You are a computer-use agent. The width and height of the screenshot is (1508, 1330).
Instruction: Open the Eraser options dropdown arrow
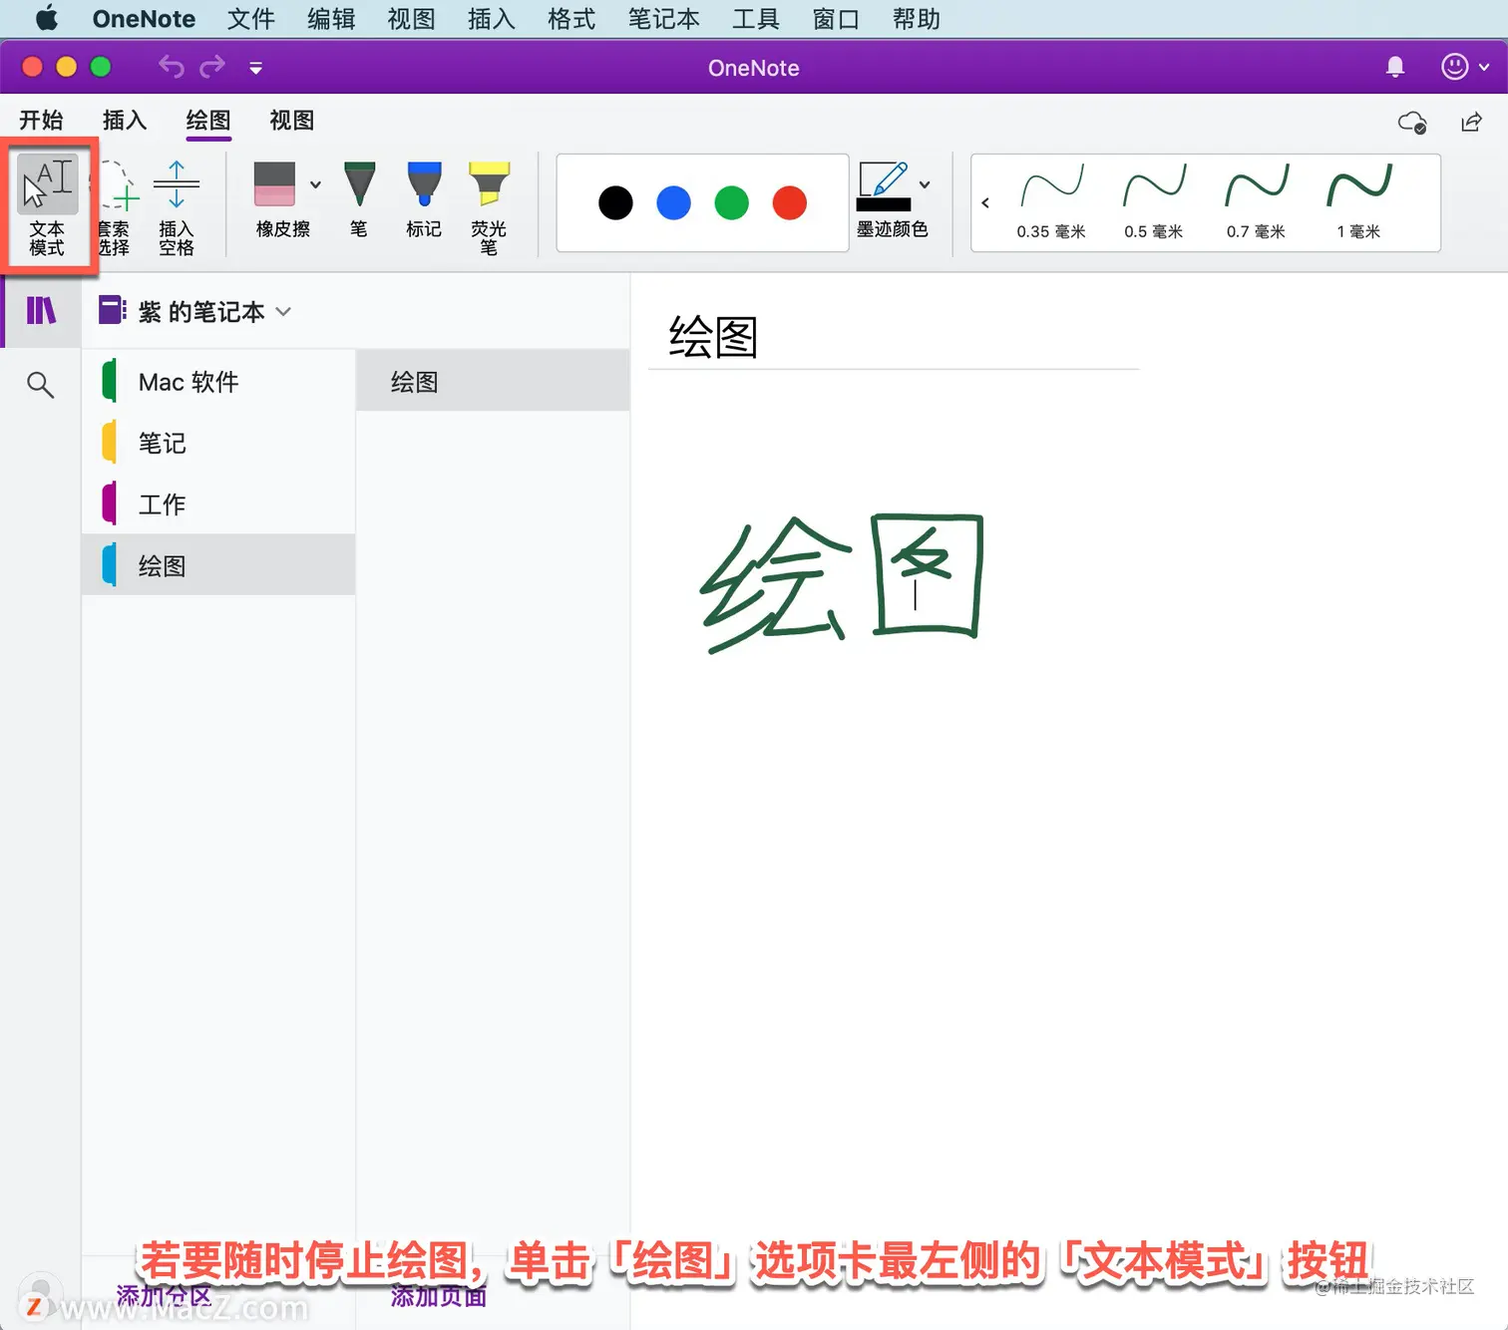tap(315, 184)
